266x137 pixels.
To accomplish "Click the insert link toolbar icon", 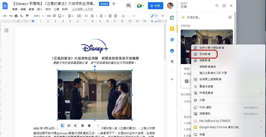I will (49, 16).
